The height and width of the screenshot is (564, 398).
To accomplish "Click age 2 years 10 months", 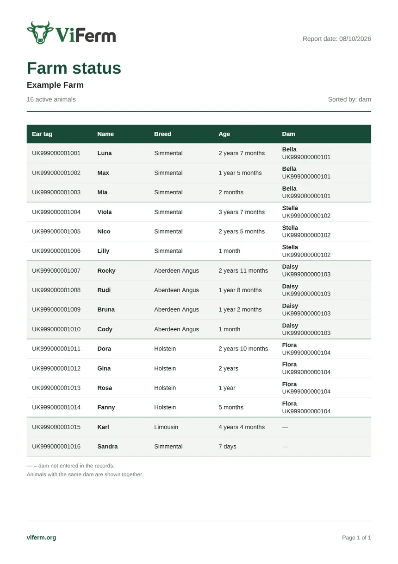I will (243, 349).
